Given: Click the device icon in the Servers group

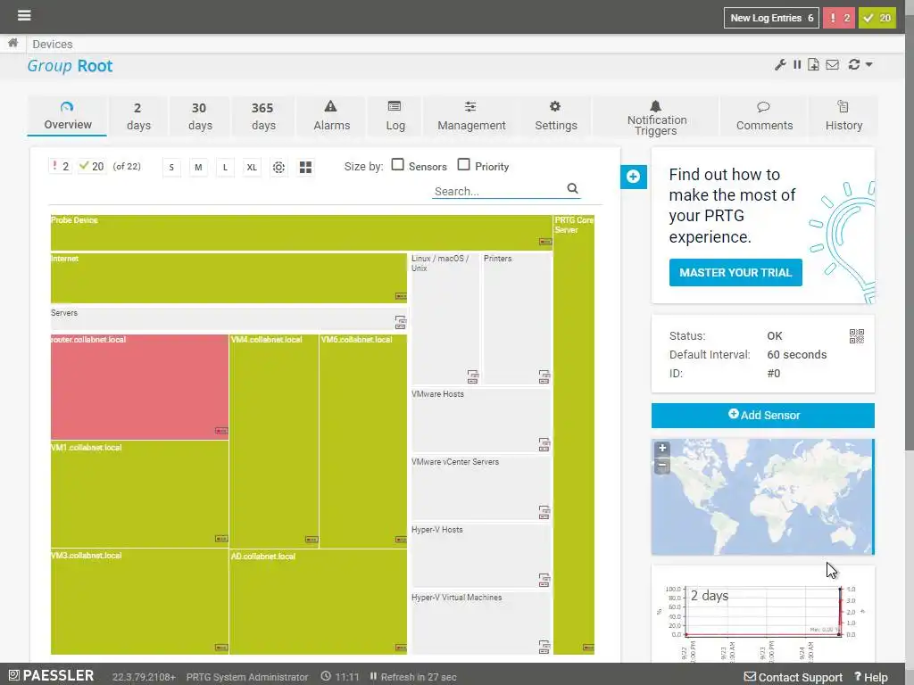Looking at the screenshot, I should pos(401,321).
